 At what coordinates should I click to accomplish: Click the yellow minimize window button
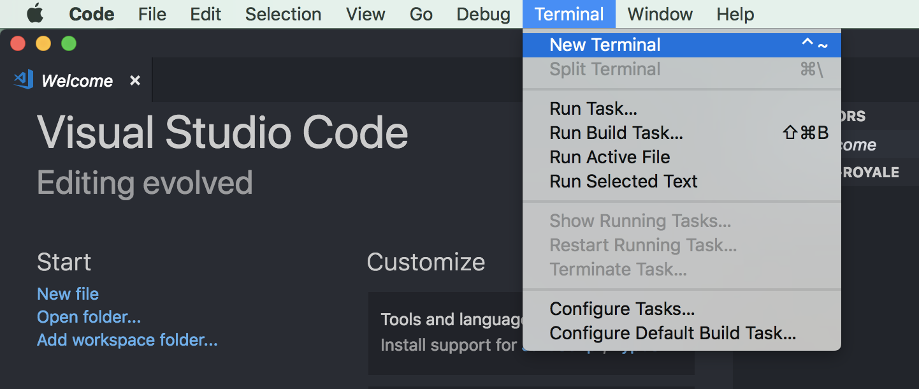pyautogui.click(x=43, y=43)
